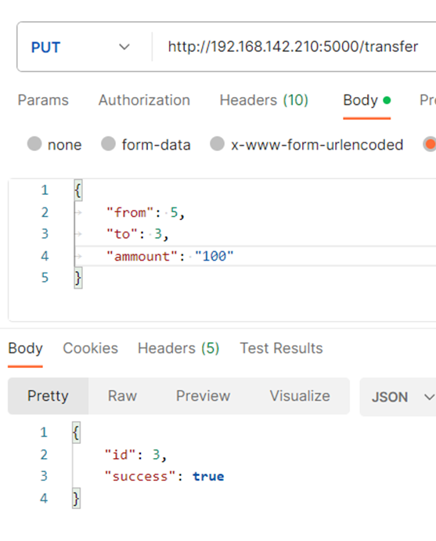
Task: Switch to Pretty response view
Action: [x=48, y=396]
